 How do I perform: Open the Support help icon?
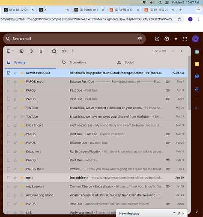[157, 39]
